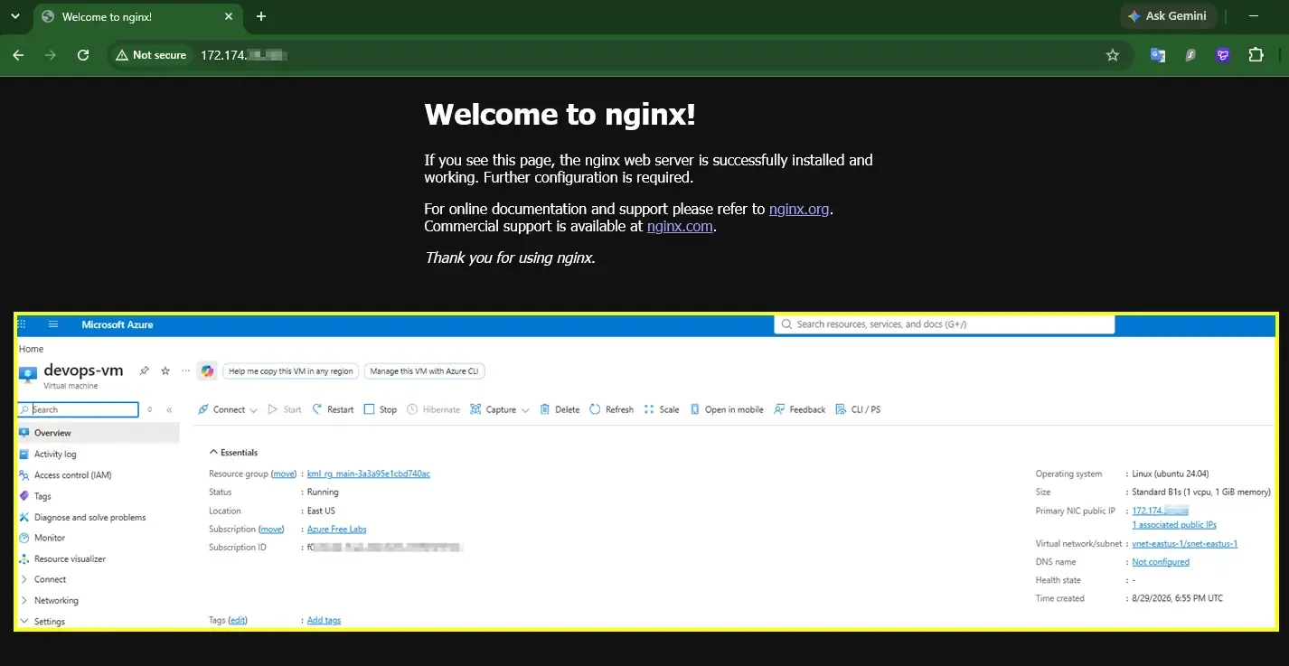Screen dimensions: 1289x666
Task: Follow the nginx.org link
Action: pyautogui.click(x=799, y=209)
